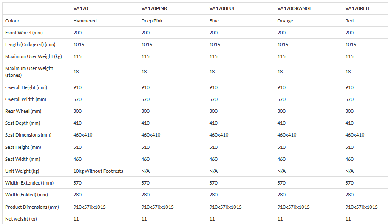Select the Seat Dimensions (mm) row label
Screen dimensions: 388x224
(x=28, y=135)
